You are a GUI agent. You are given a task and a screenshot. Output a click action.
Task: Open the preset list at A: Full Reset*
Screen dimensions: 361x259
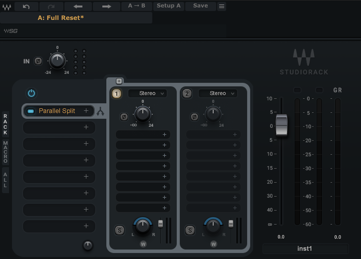tap(76, 18)
